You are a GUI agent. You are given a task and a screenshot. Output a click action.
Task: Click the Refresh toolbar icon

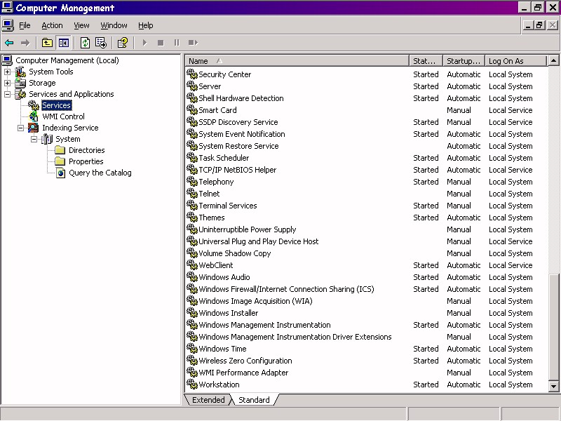(x=85, y=43)
